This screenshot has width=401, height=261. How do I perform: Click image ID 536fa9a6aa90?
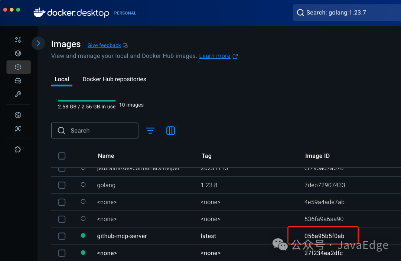pos(324,219)
